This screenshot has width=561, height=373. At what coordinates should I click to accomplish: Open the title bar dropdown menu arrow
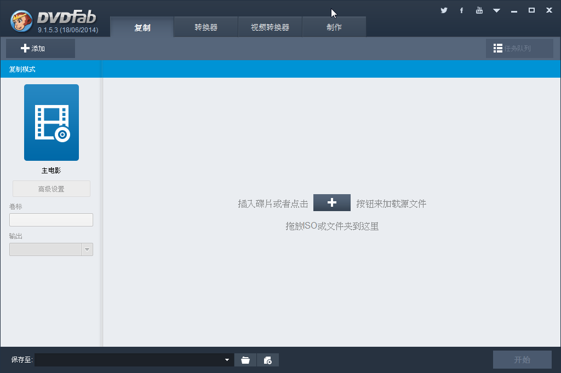[x=496, y=11]
